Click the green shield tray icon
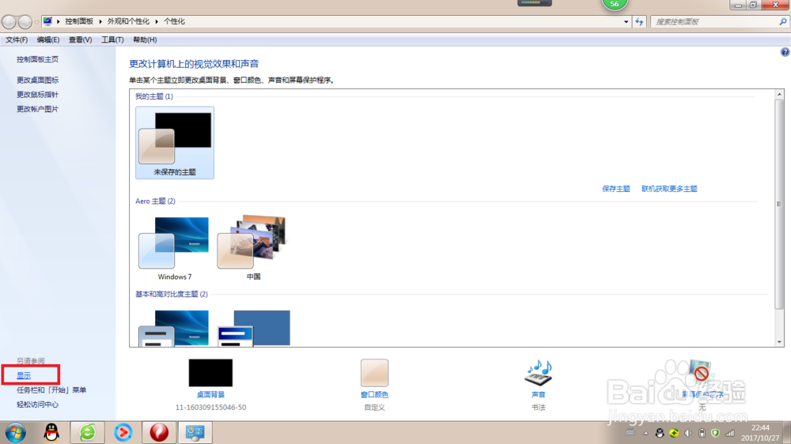 point(715,433)
